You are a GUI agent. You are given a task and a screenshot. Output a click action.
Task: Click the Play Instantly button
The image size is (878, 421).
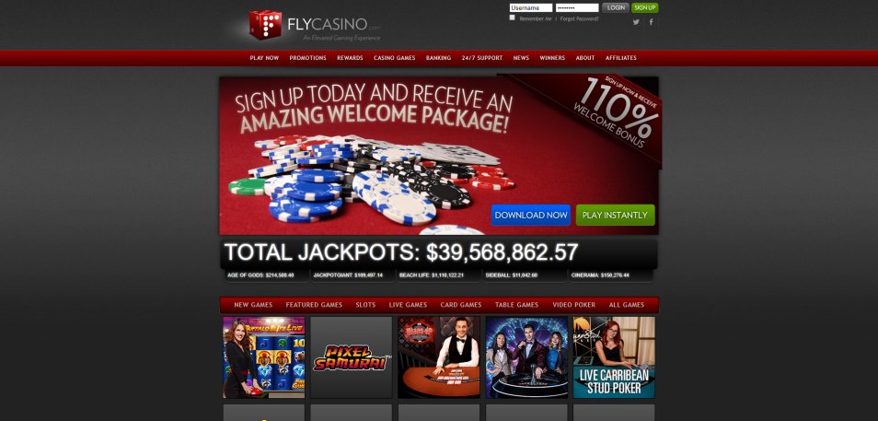pyautogui.click(x=615, y=216)
